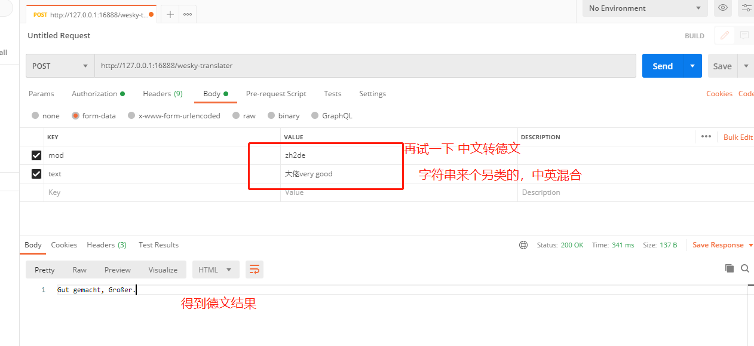754x346 pixels.
Task: Switch to the Authorization tab
Action: (x=98, y=94)
